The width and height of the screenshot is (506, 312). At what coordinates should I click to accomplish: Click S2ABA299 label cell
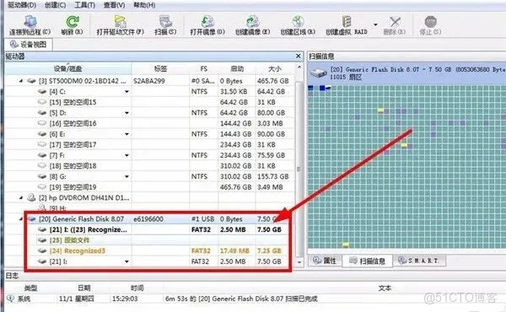tap(148, 81)
